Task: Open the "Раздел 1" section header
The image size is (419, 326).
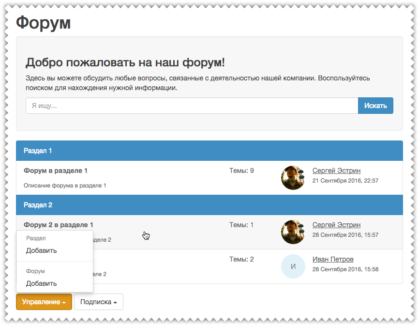Action: point(38,151)
